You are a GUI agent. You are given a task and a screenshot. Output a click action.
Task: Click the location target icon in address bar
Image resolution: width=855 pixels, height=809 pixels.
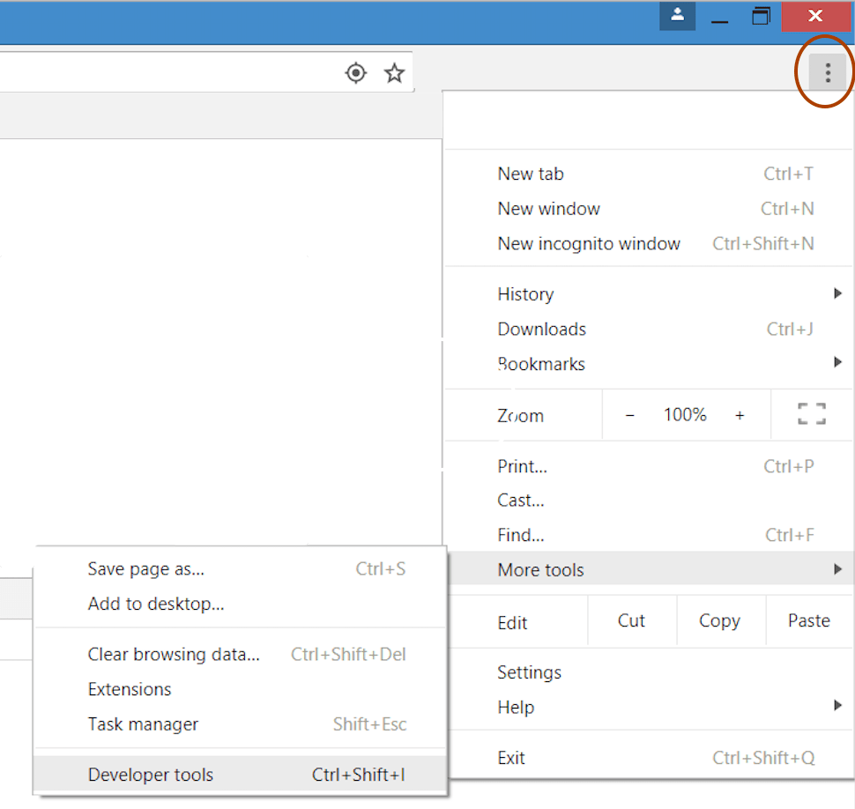356,73
